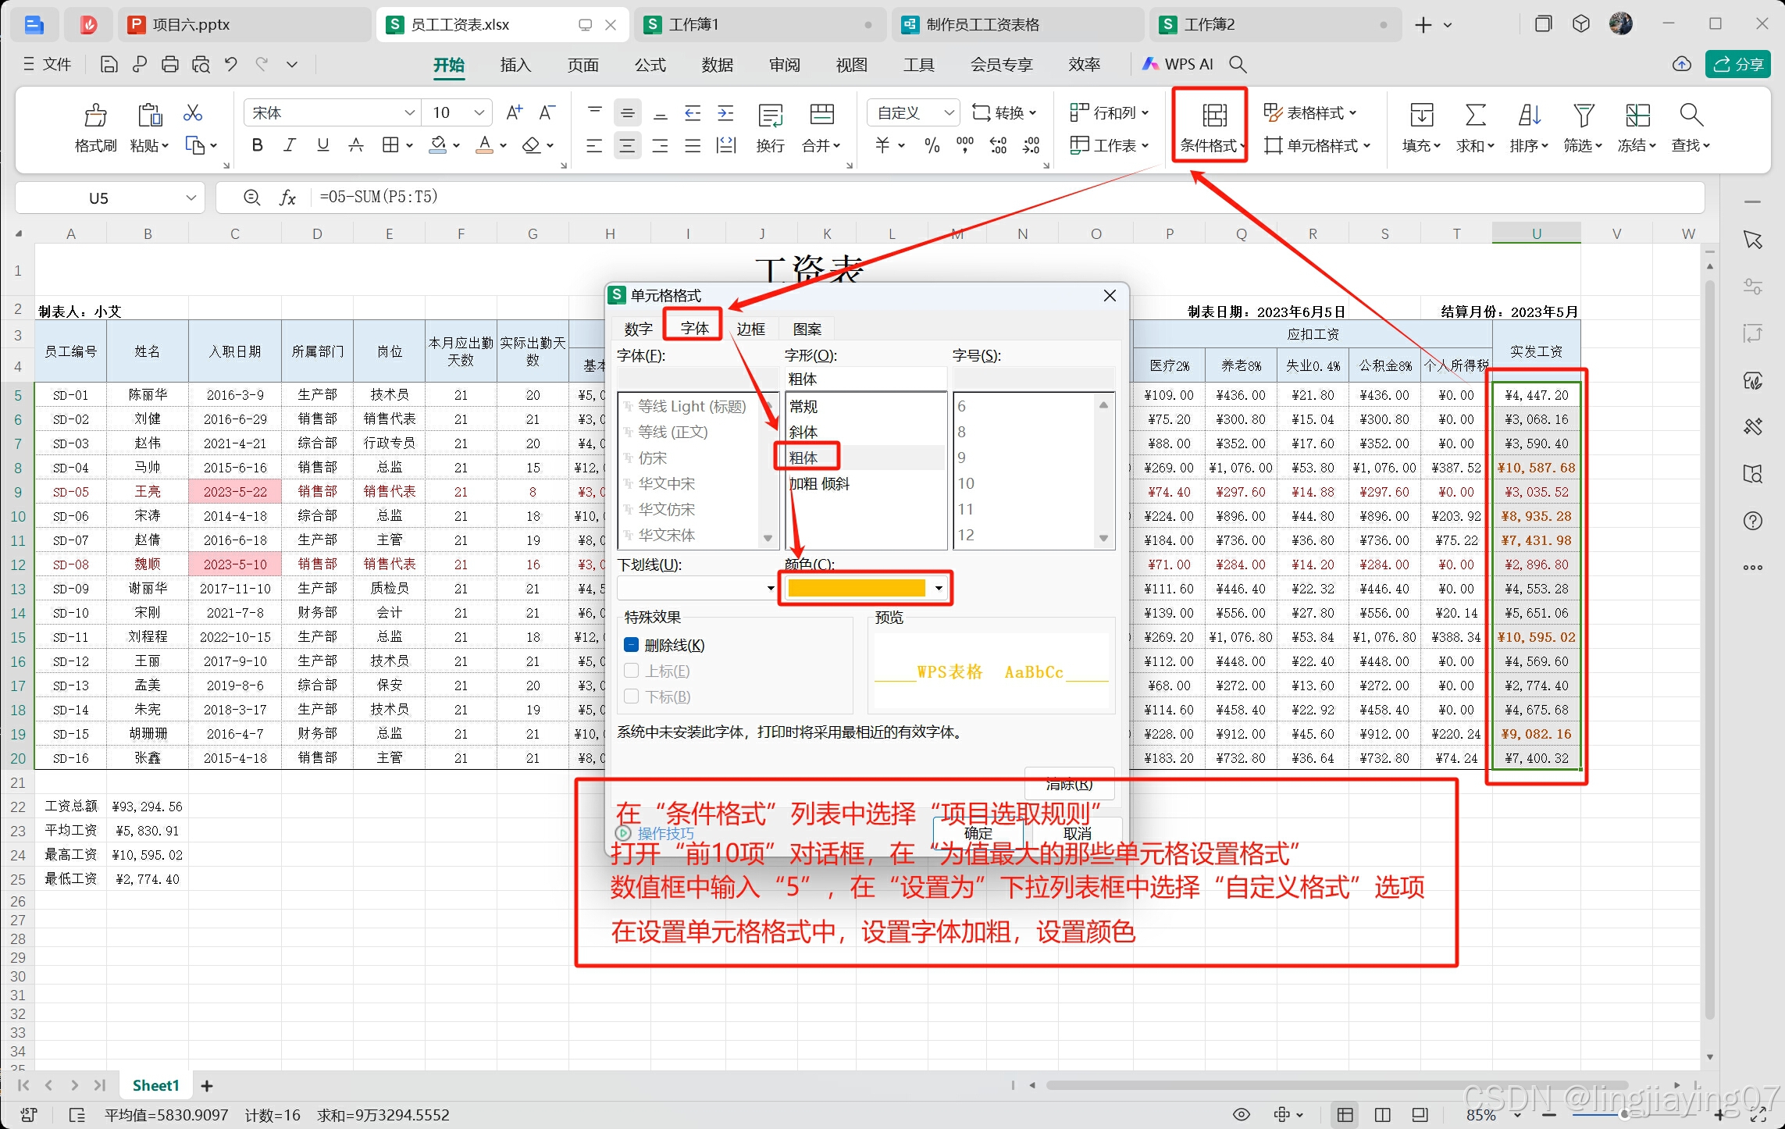The width and height of the screenshot is (1785, 1129).
Task: Click the Bold B icon in ribbon
Action: coord(257,145)
